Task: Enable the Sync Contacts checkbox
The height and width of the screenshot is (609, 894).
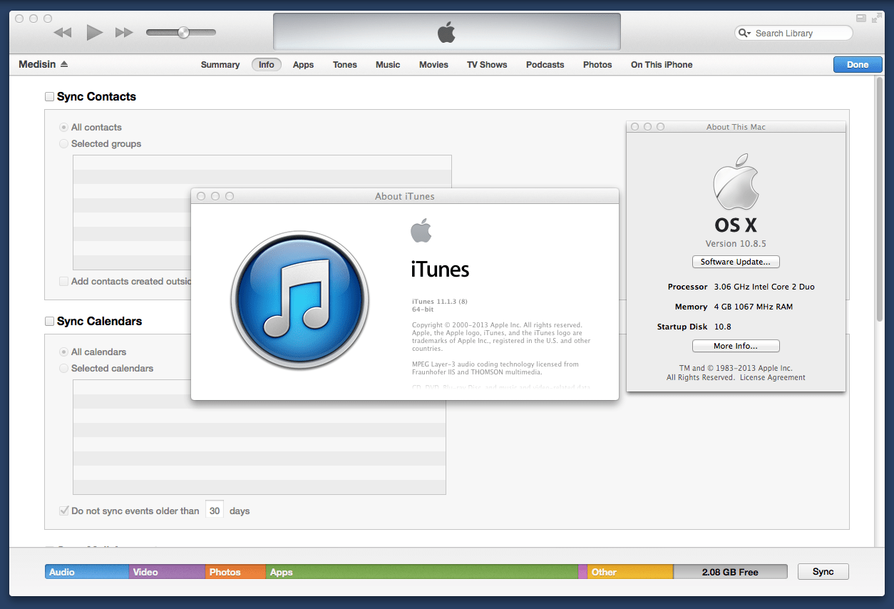Action: [x=49, y=96]
